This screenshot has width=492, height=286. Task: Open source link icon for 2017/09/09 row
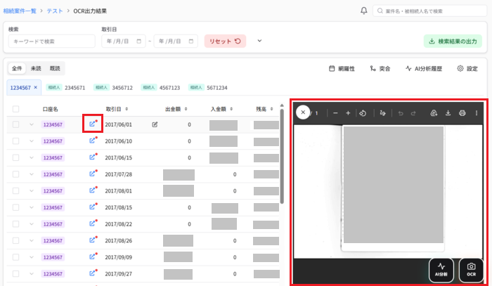click(x=93, y=256)
